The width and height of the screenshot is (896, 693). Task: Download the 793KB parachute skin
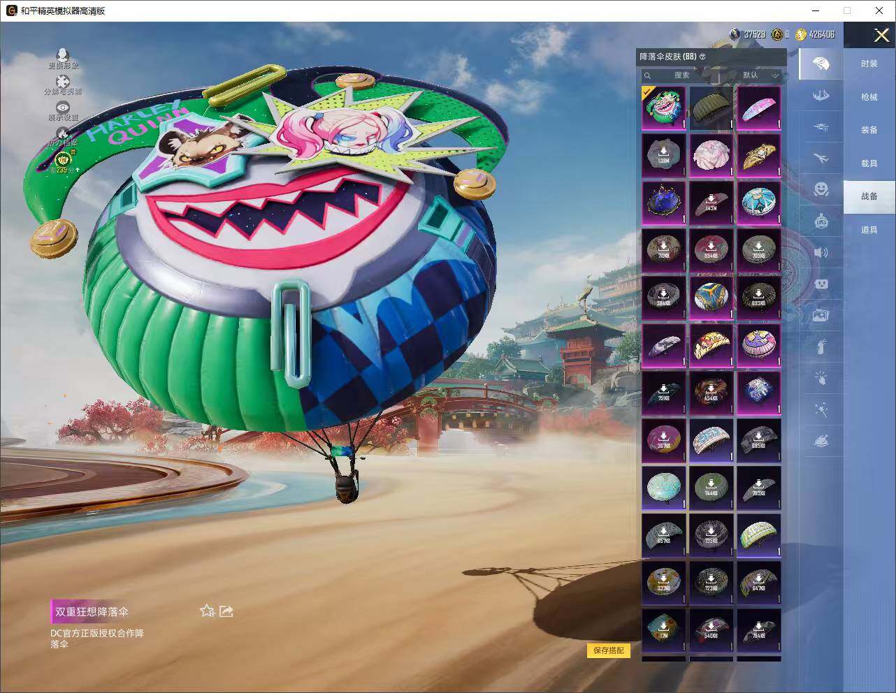[758, 488]
